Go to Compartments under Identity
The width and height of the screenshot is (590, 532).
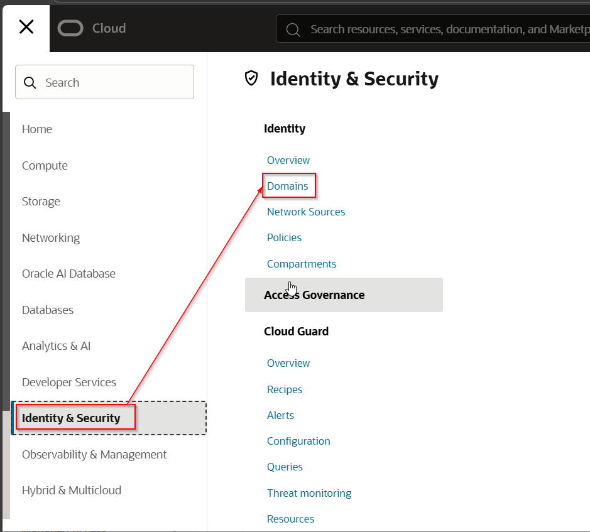(x=302, y=264)
